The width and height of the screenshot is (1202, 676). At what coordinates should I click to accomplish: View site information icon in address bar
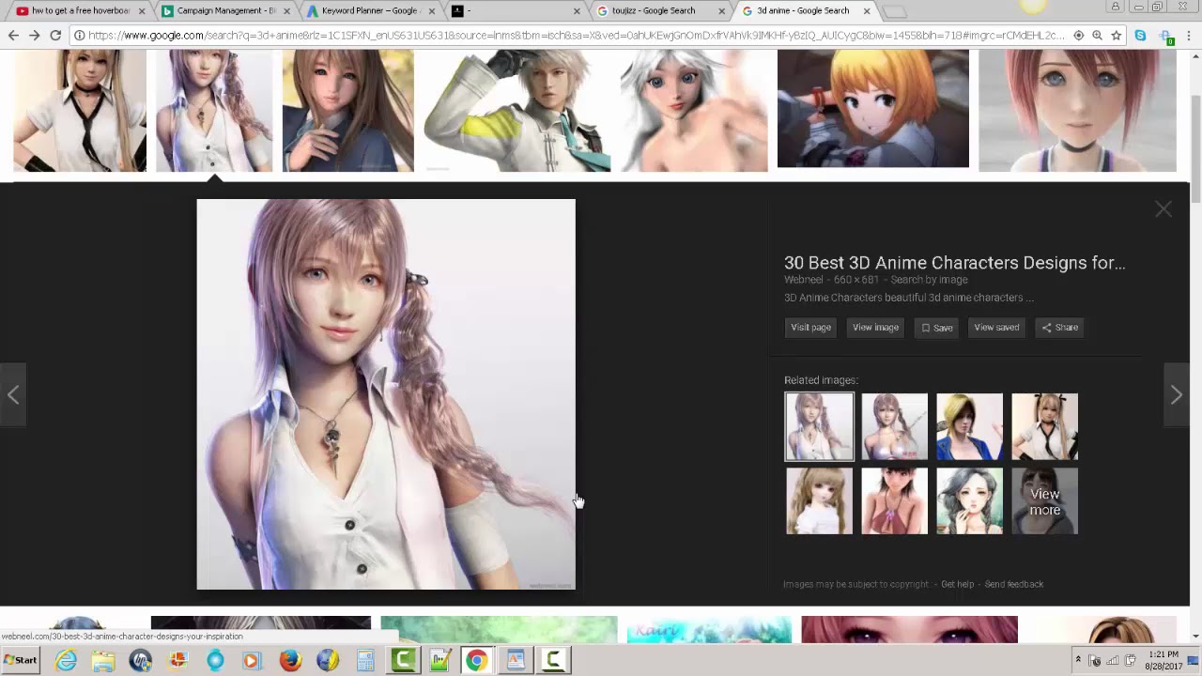[x=80, y=36]
